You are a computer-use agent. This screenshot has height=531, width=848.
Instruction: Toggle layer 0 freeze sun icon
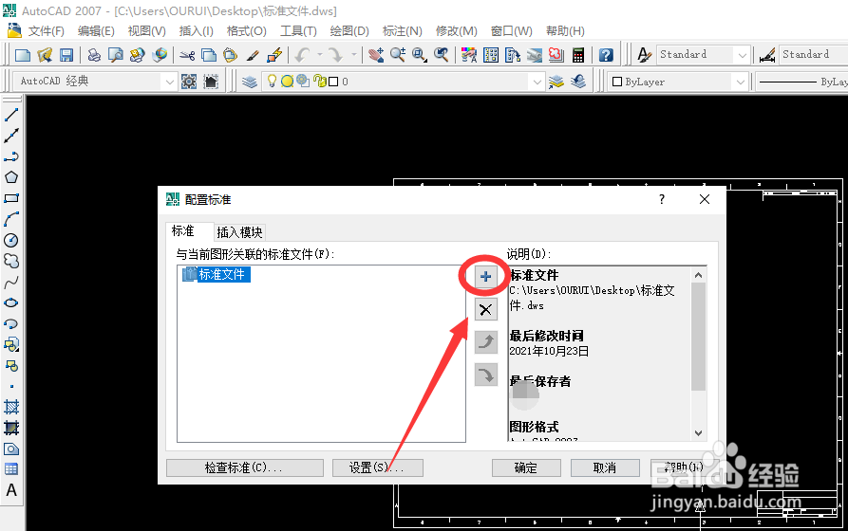(287, 81)
